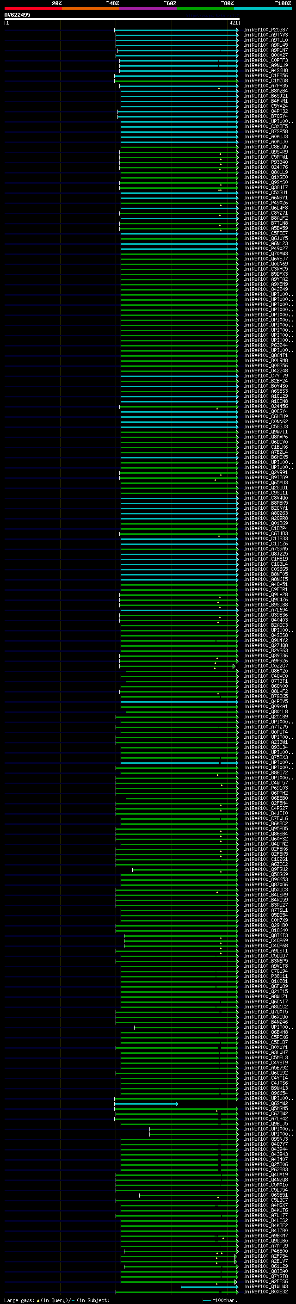The image size is (296, 1304).
Task: Select the UniRef100_Q93134 label
Action: click(265, 747)
